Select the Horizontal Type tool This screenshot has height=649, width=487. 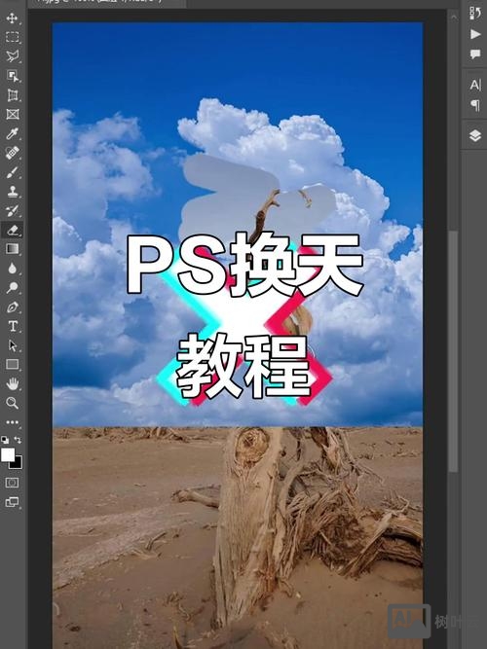pyautogui.click(x=13, y=326)
